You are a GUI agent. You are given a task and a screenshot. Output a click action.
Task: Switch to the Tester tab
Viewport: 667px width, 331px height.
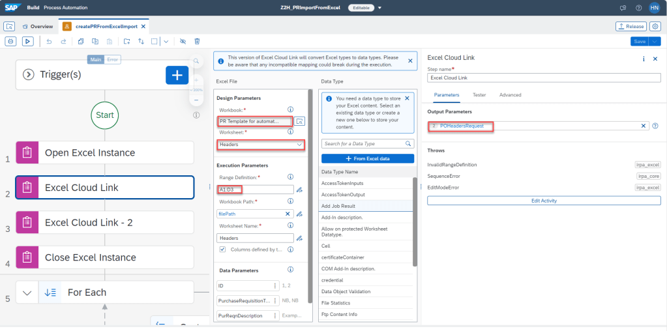pyautogui.click(x=479, y=95)
